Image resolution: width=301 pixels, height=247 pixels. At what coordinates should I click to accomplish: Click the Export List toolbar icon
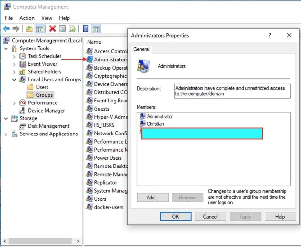pos(72,29)
